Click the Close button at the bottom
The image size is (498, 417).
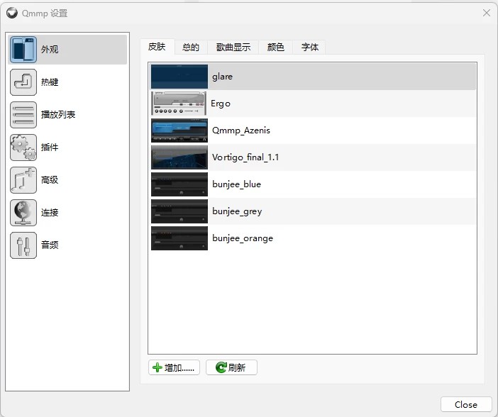pos(465,404)
